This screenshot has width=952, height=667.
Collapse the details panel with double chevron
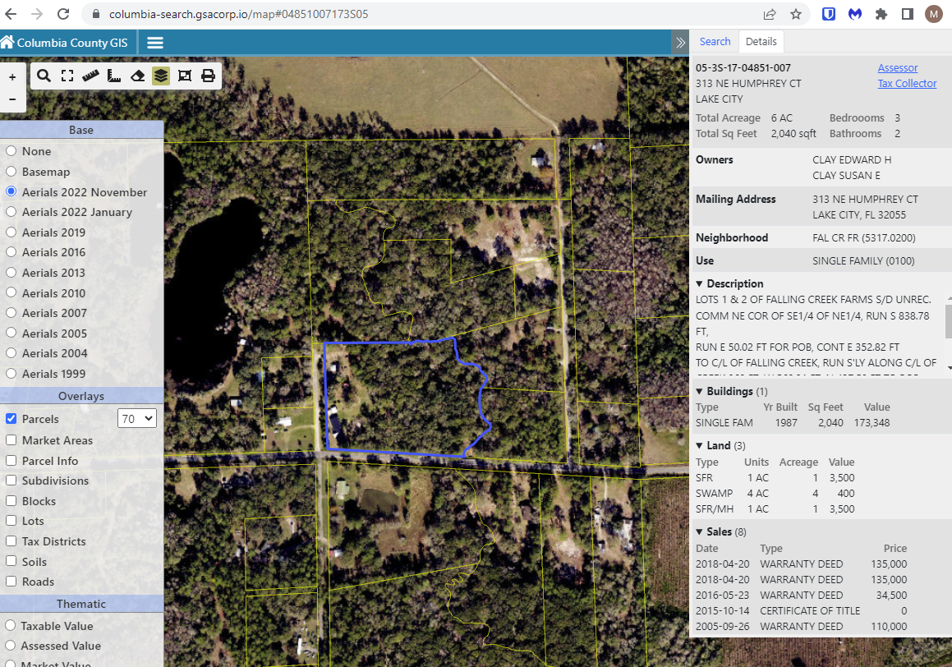[x=679, y=43]
